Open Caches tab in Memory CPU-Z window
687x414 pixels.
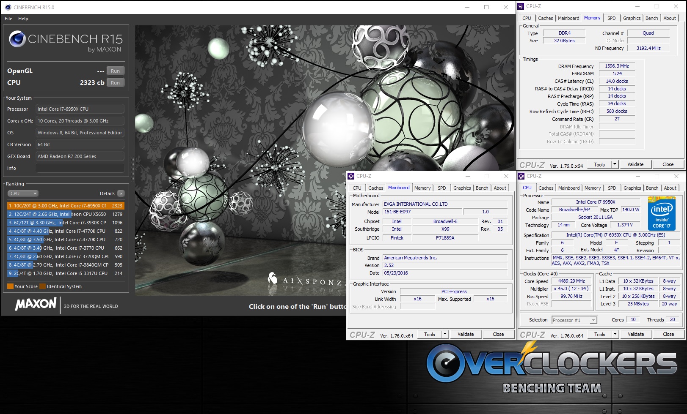pyautogui.click(x=545, y=18)
